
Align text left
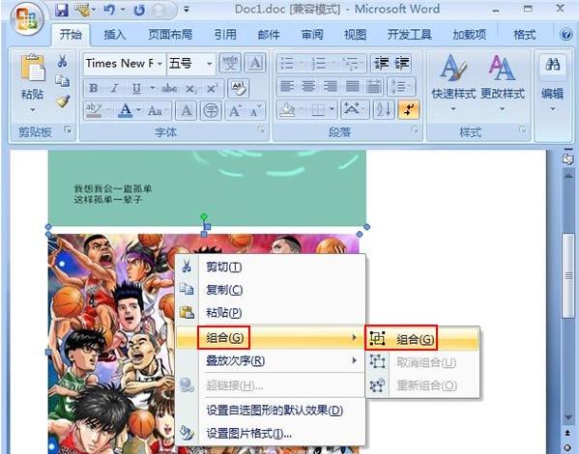point(286,87)
